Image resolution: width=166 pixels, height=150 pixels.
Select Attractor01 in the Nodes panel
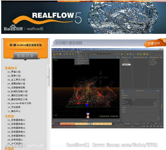126,61
